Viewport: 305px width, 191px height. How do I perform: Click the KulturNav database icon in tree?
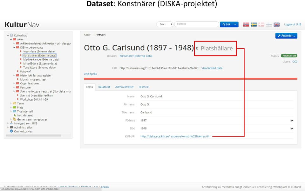pyautogui.click(x=11, y=35)
